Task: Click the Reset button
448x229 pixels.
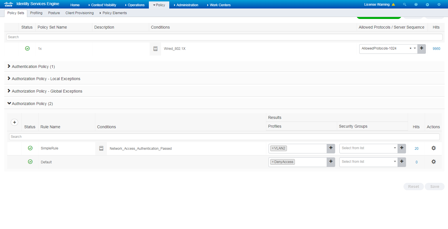Action: 413,187
